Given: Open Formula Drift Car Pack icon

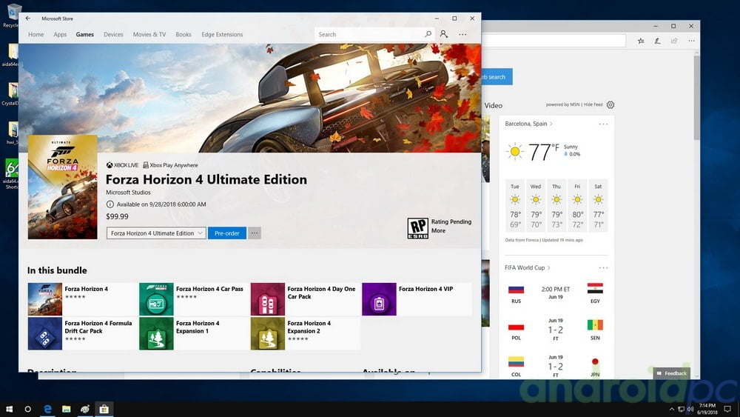Looking at the screenshot, I should coord(45,333).
